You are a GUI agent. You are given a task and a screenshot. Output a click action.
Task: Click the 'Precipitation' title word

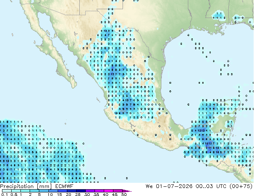coord(17,186)
